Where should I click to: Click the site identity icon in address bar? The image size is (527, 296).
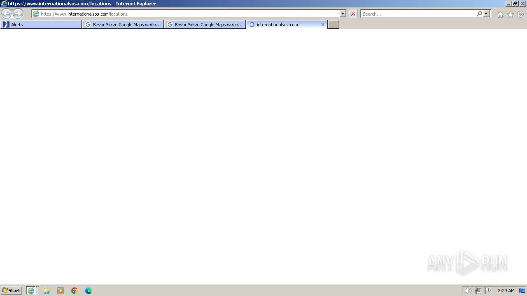(36, 14)
